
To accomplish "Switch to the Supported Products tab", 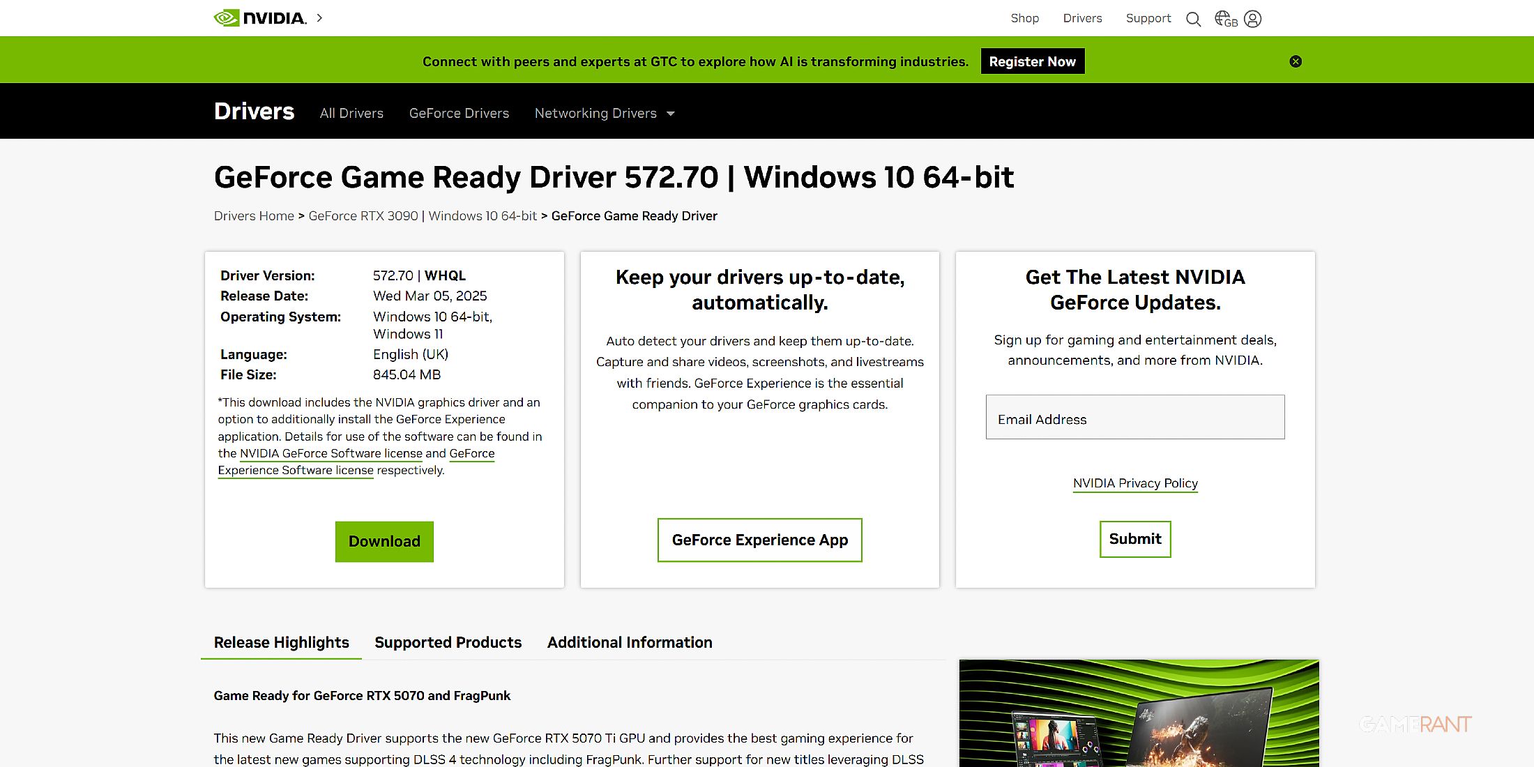I will (448, 642).
